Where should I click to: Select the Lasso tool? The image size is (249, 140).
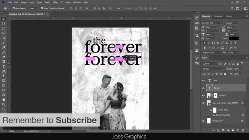pyautogui.click(x=4, y=33)
